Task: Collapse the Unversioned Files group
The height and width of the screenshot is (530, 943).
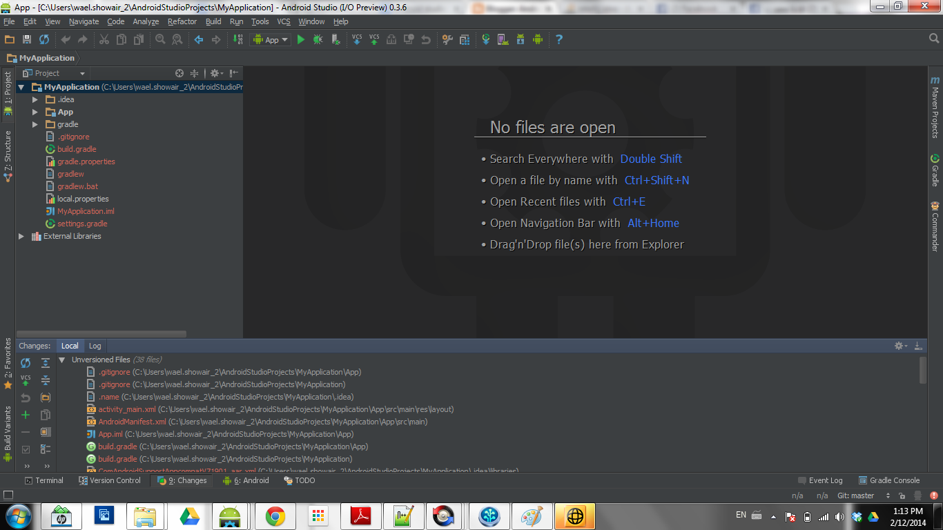Action: [x=62, y=360]
